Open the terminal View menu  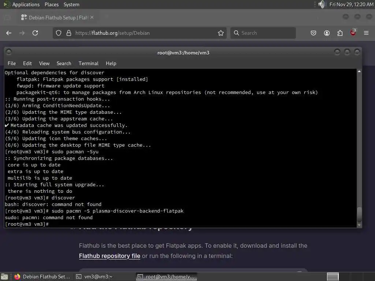(44, 63)
